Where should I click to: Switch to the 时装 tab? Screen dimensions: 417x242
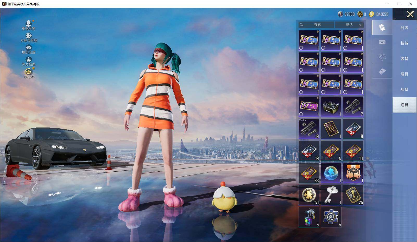point(404,28)
